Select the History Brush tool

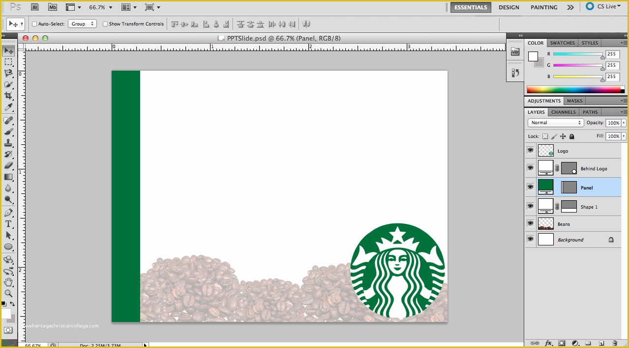[8, 154]
